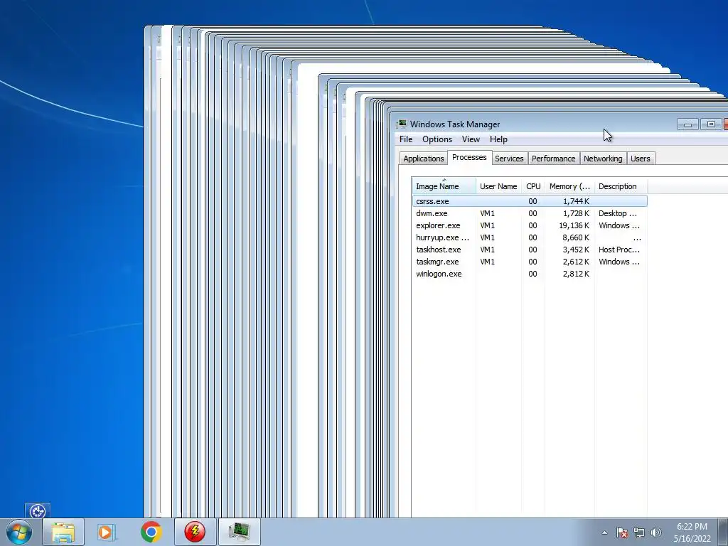Switch to the Performance tab
This screenshot has width=728, height=546.
coord(553,159)
